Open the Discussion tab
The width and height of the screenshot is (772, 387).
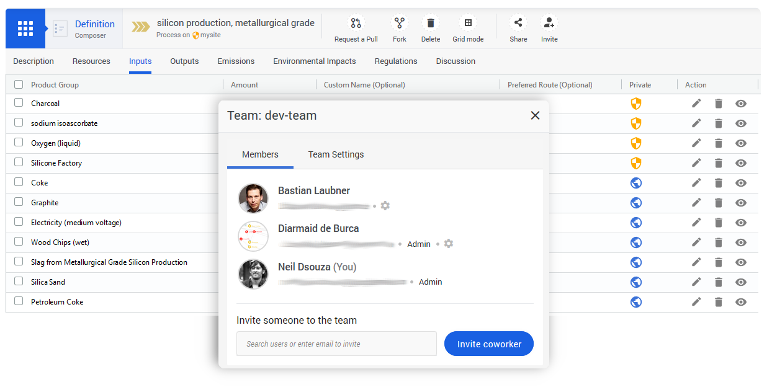456,61
